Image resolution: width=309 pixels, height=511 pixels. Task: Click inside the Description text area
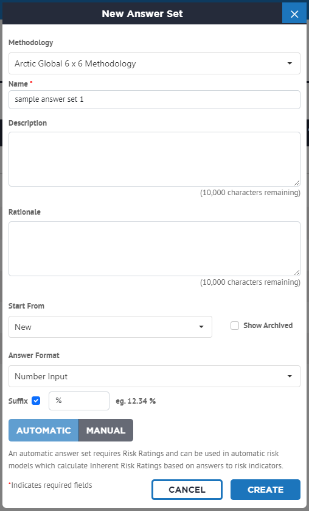[x=154, y=159]
